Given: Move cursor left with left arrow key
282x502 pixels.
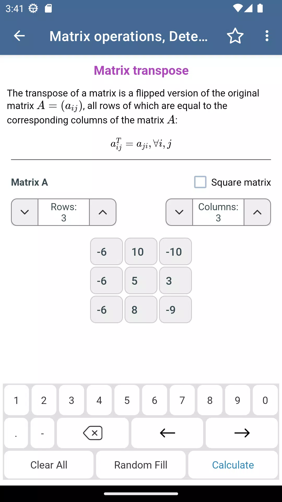Looking at the screenshot, I should [x=167, y=433].
